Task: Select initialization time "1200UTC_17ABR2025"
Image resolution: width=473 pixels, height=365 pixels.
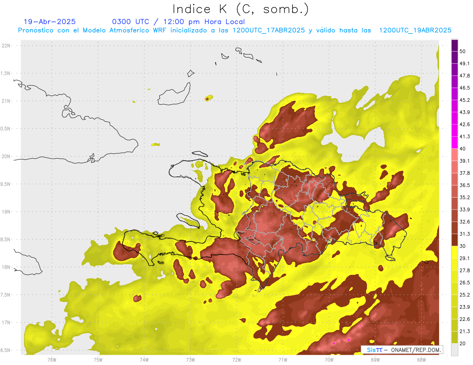Action: point(268,30)
